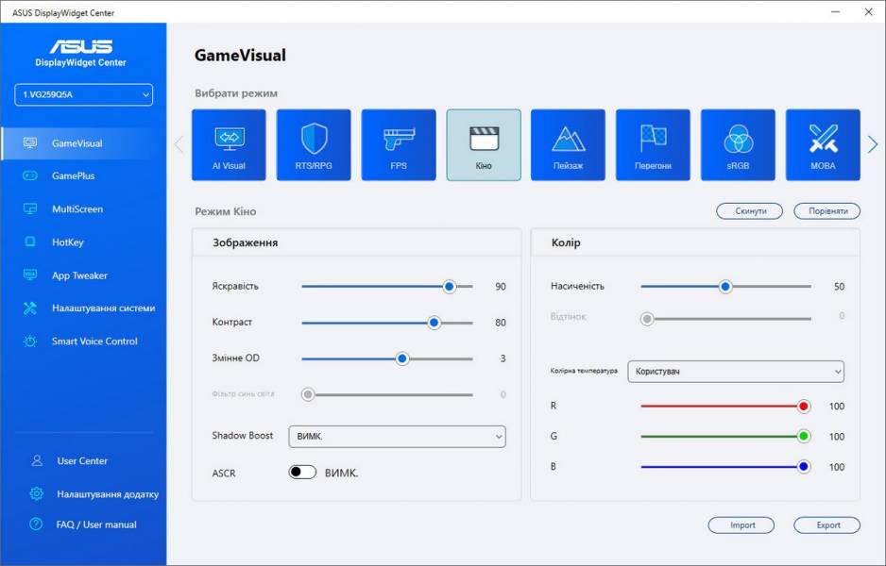Open the GamePlus sidebar section

click(73, 176)
